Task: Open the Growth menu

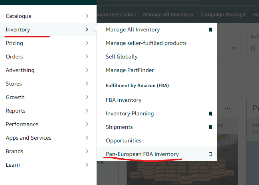Action: 15,97
